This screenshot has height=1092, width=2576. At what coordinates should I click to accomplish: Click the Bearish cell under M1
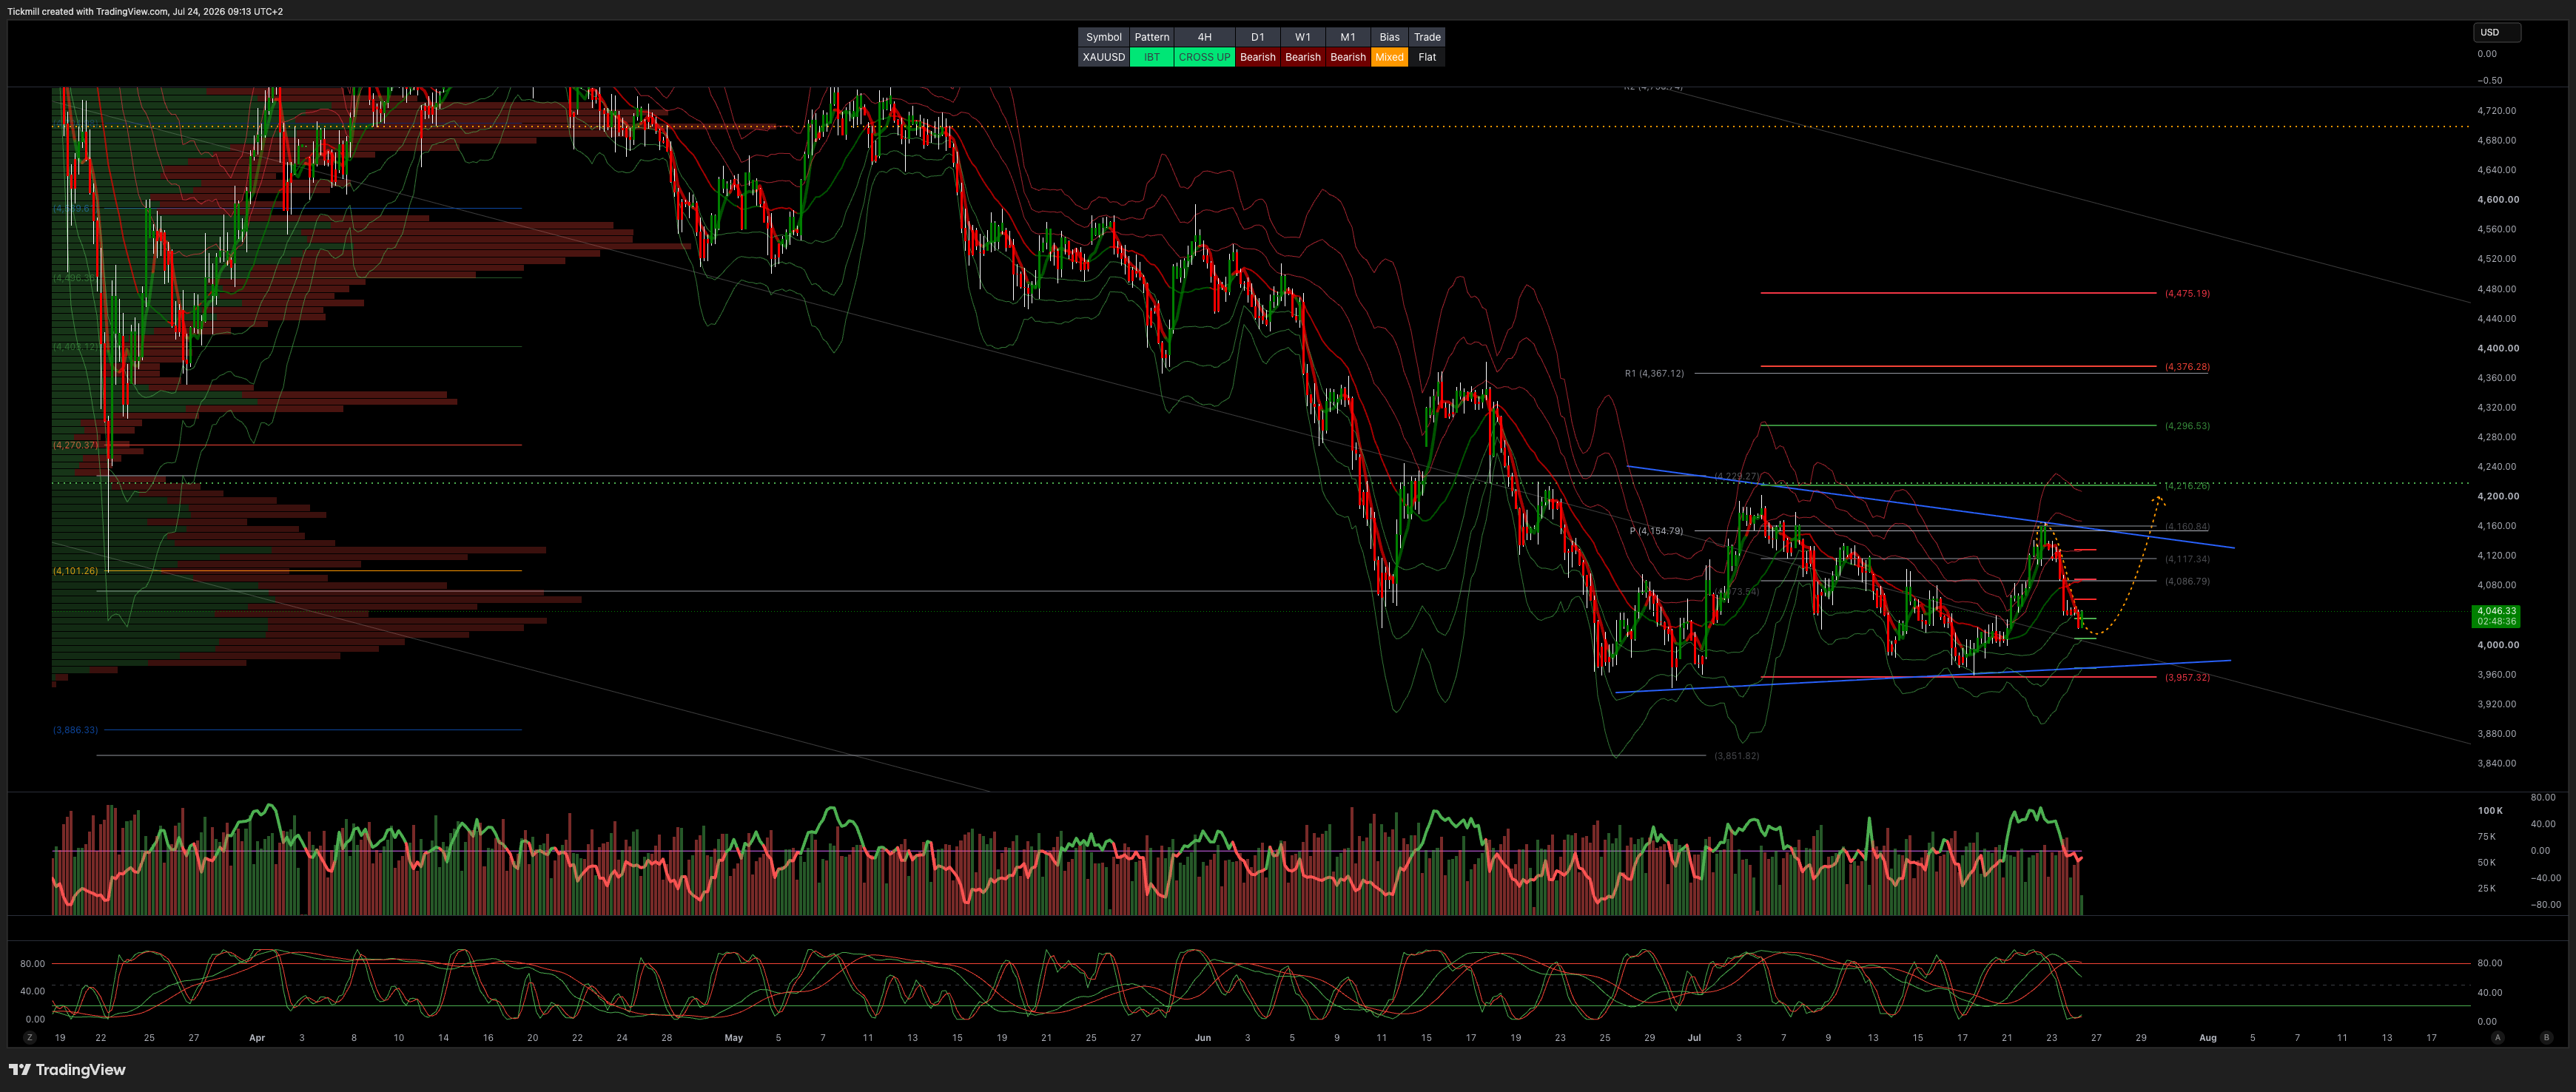click(x=1347, y=57)
